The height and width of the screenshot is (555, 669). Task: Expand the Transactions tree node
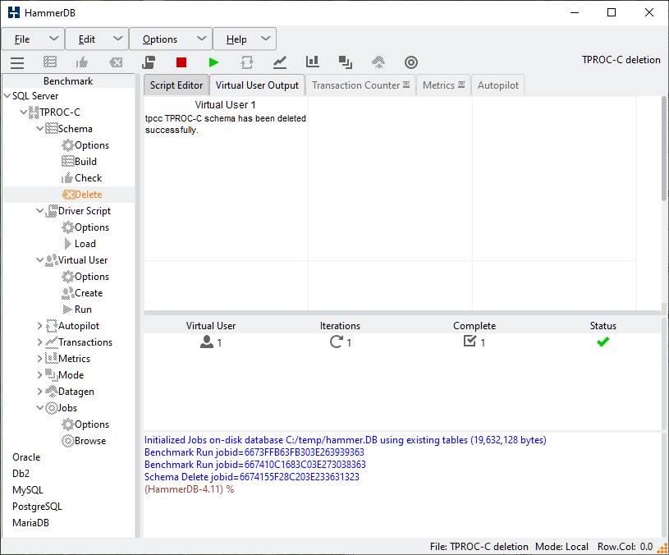pos(39,342)
